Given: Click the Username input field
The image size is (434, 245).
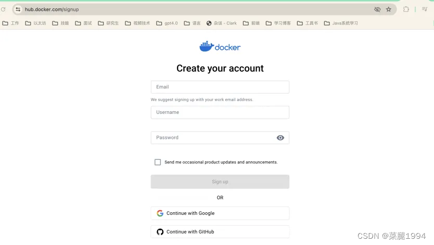Looking at the screenshot, I should pos(220,112).
